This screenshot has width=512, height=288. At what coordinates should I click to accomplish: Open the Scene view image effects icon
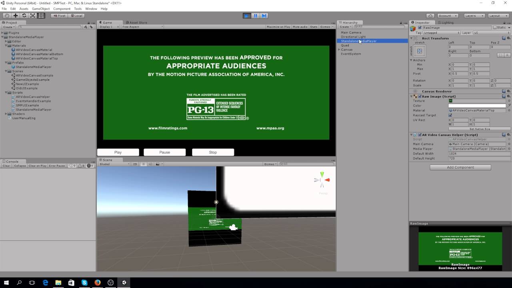click(x=158, y=164)
